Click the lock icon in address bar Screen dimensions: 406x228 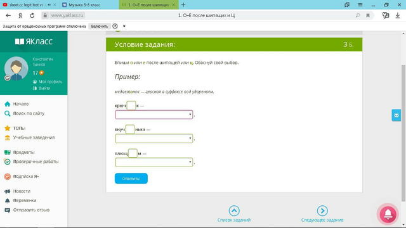(45, 15)
